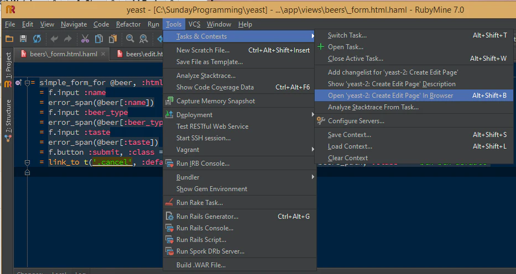Click the Redo arrow toolbar icon
Screen dimensions: 516x274
68,39
